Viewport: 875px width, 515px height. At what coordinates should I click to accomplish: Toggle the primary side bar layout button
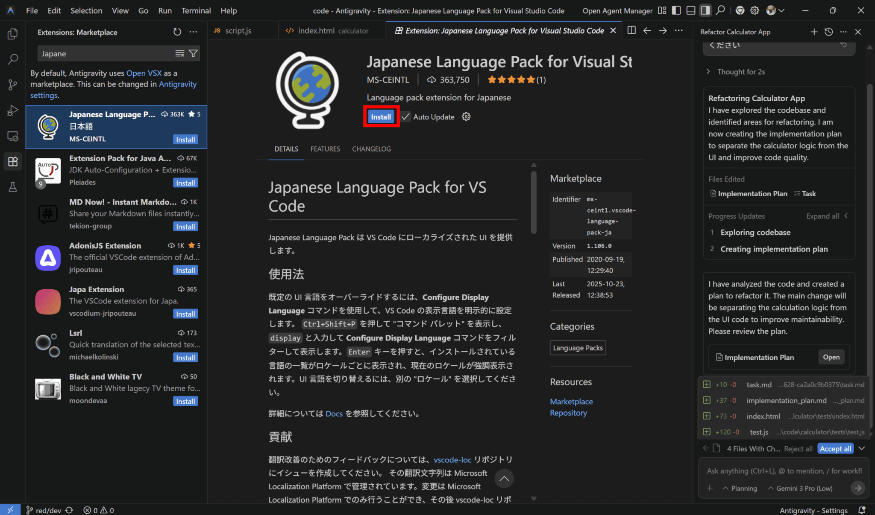point(676,11)
